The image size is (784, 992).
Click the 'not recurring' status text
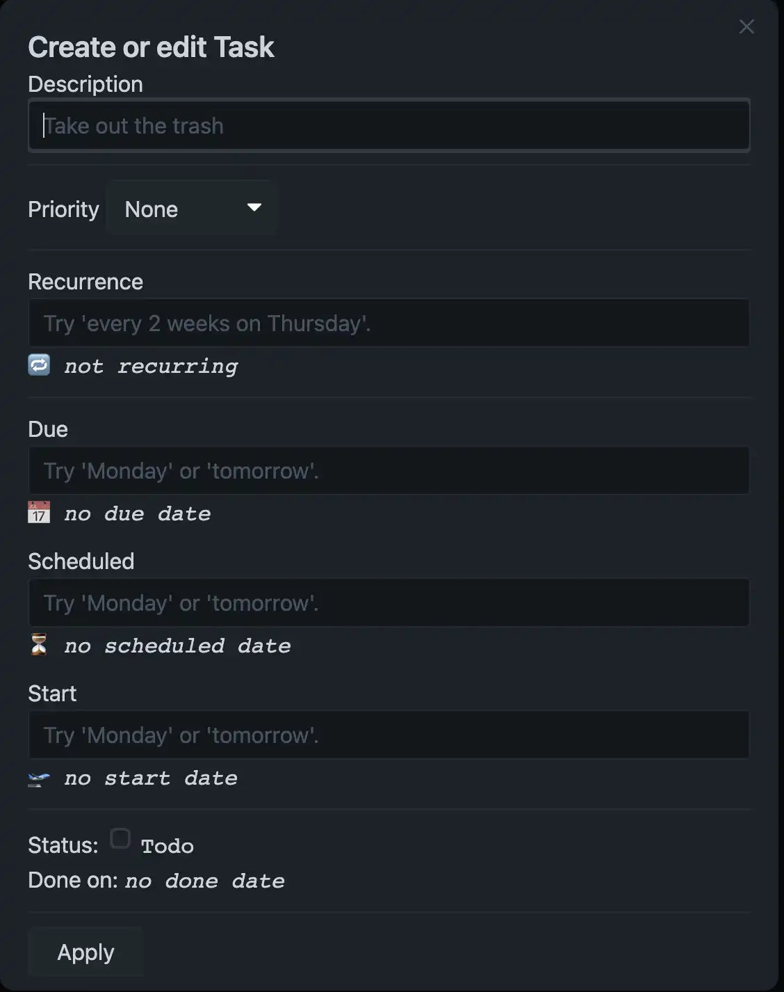click(149, 366)
